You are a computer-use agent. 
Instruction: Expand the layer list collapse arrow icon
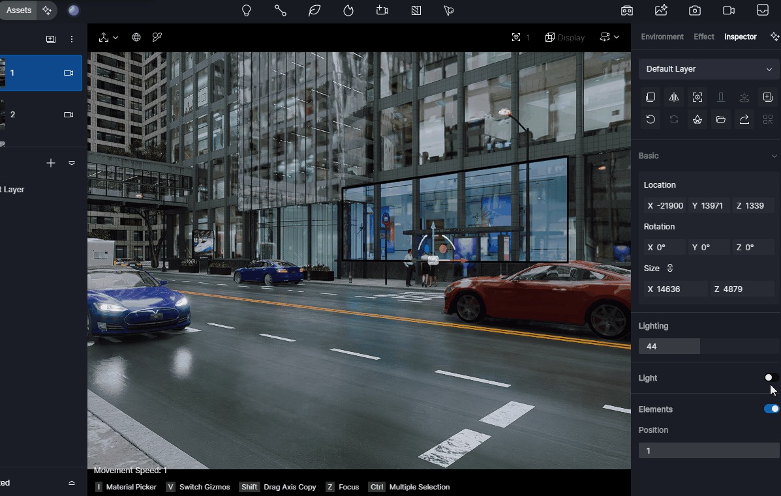coord(72,163)
